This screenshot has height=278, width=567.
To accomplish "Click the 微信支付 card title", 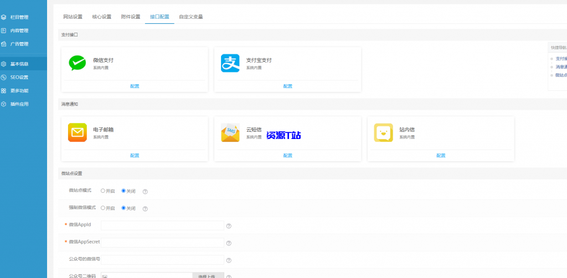I will point(104,60).
